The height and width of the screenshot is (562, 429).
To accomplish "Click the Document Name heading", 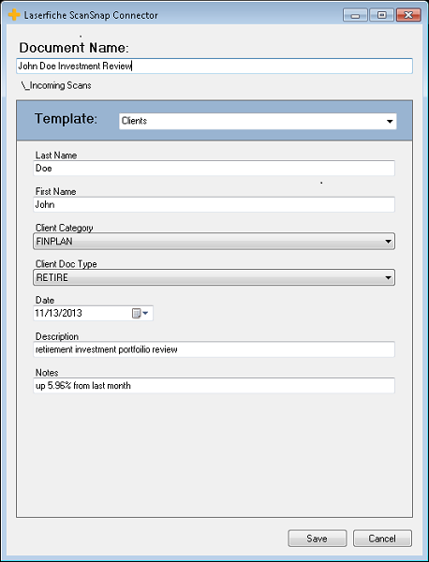I will point(74,48).
